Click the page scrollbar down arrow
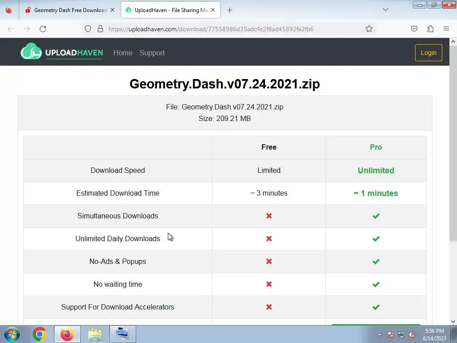 453,322
